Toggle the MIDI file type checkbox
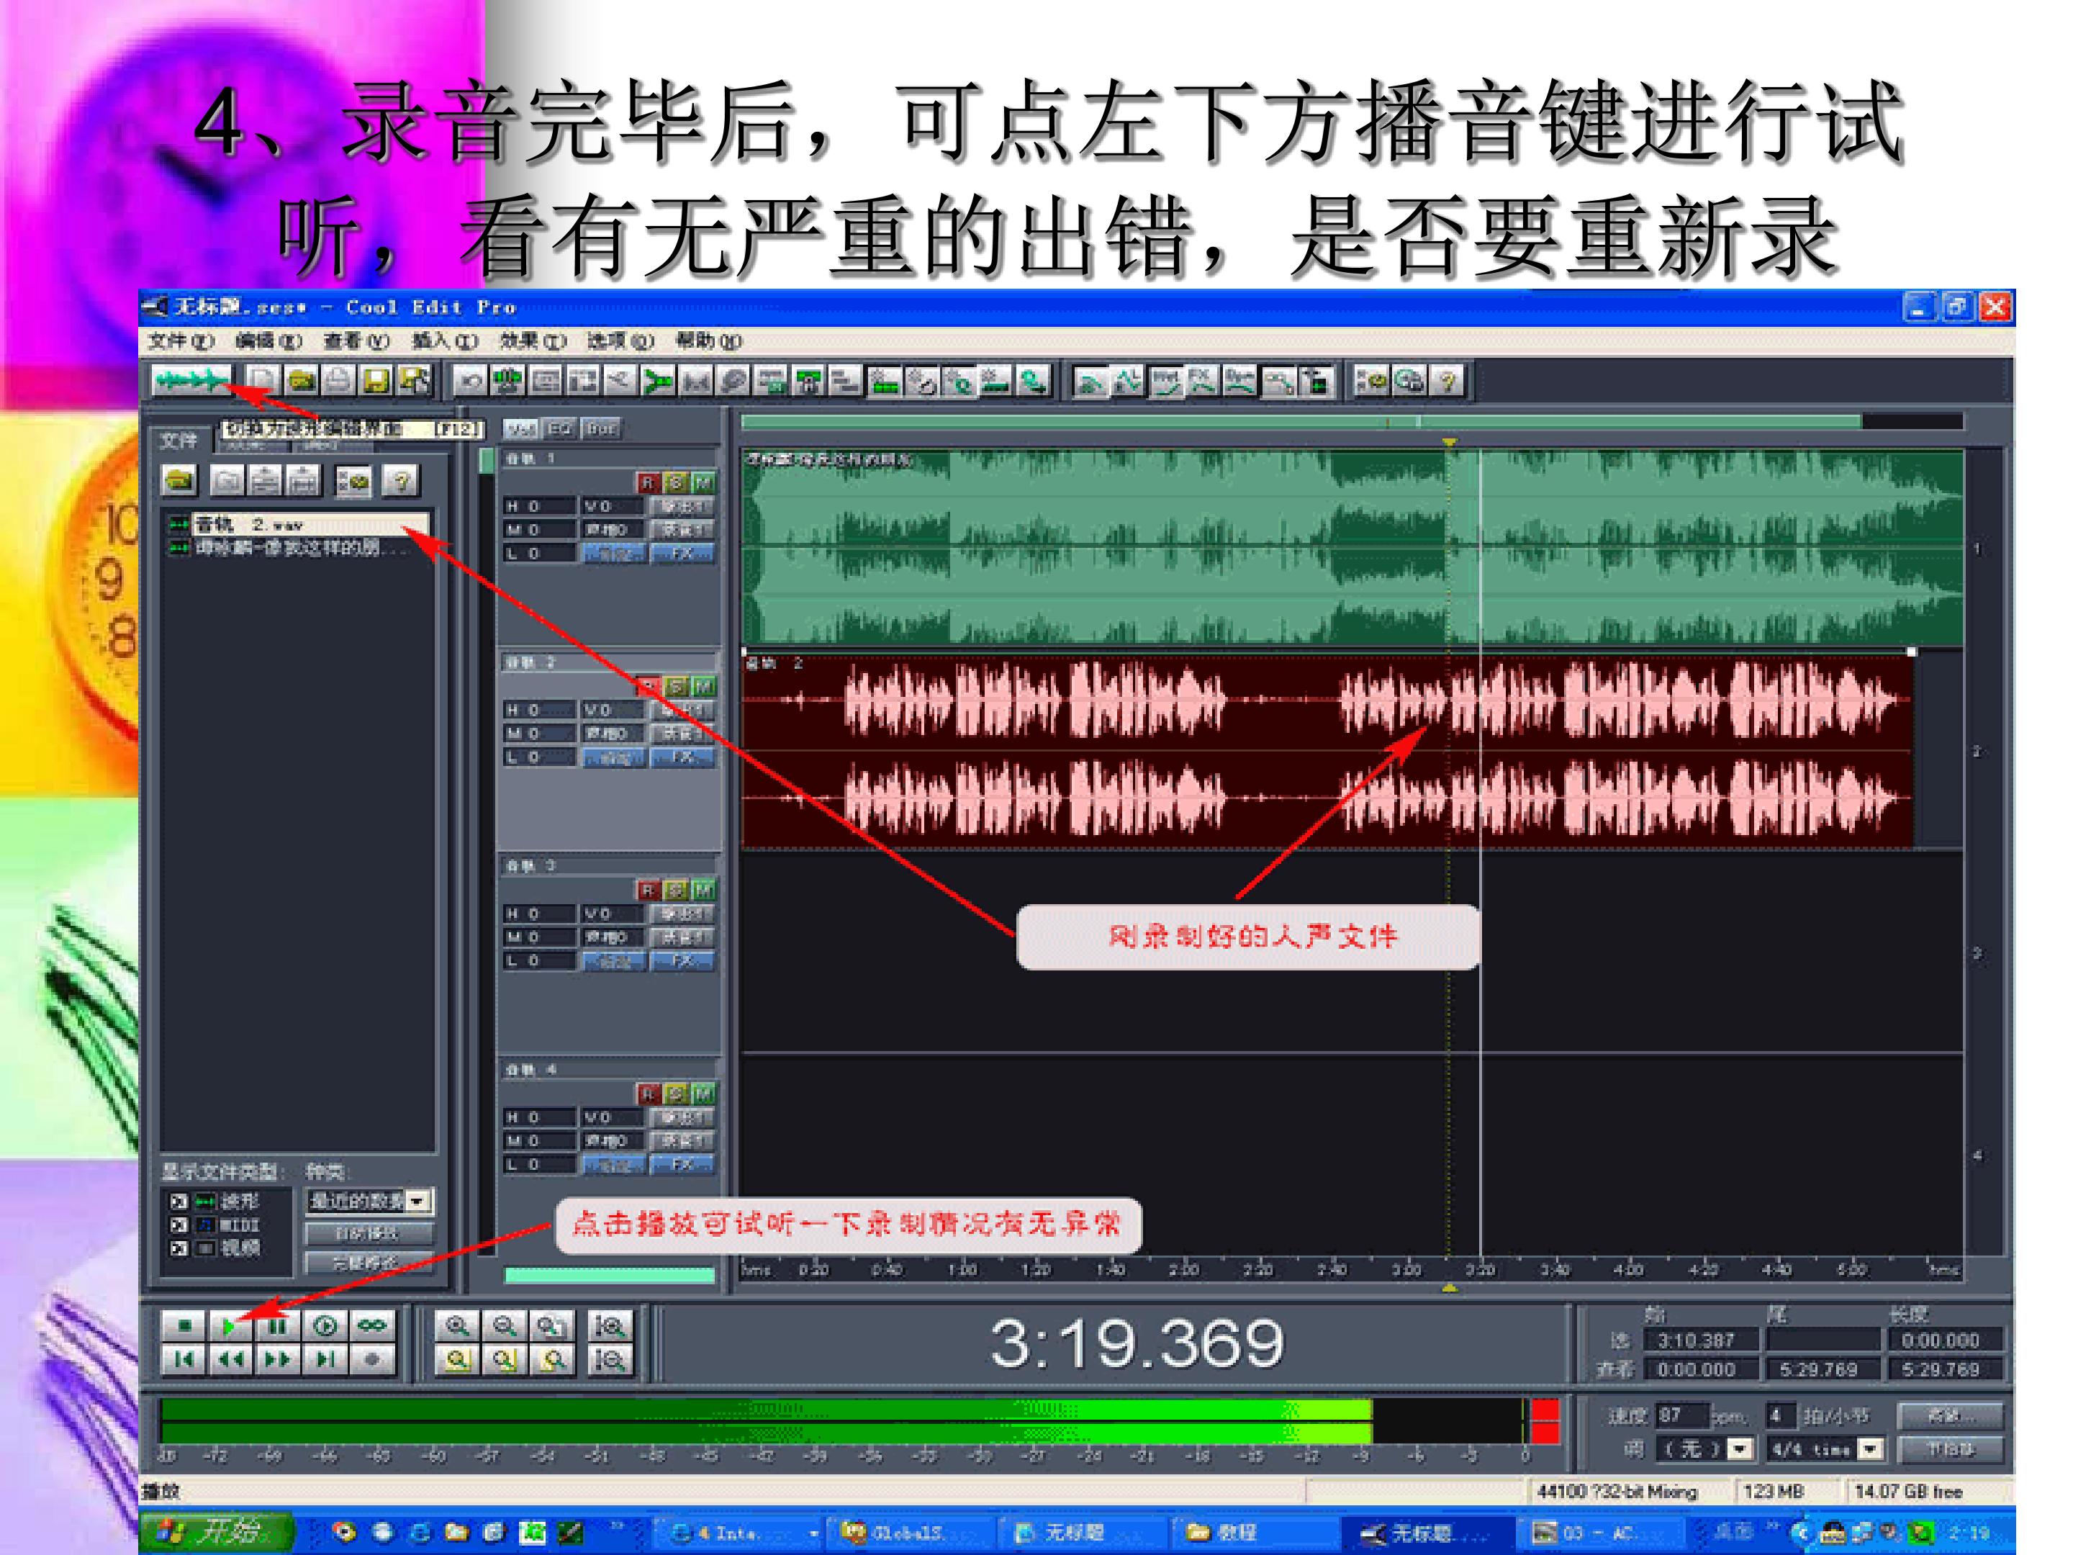 click(x=178, y=1224)
